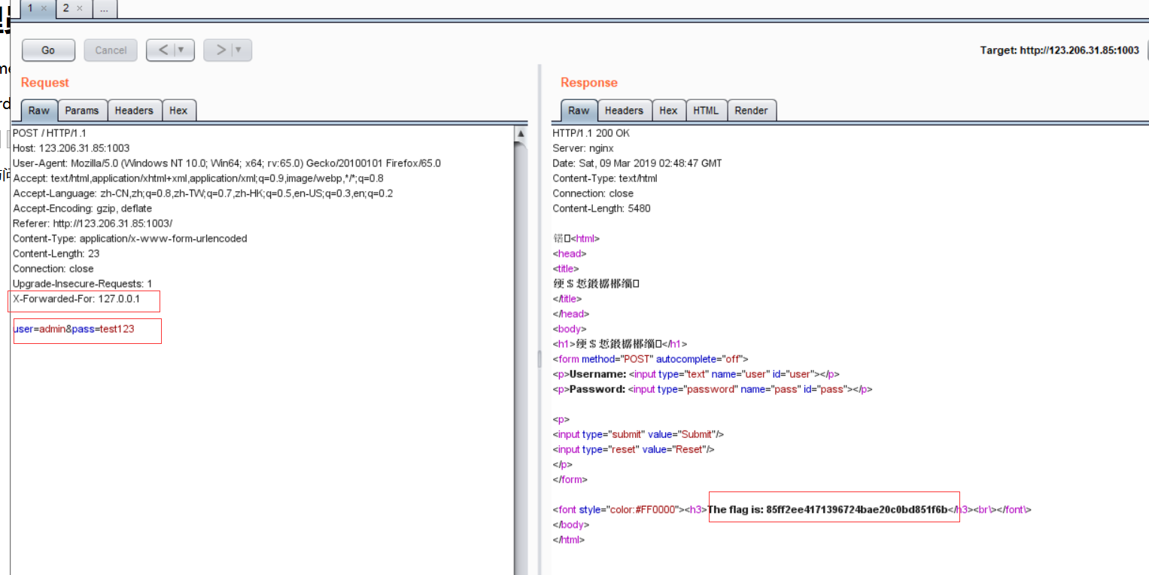The image size is (1149, 575).
Task: Click the response Date header line
Action: [x=637, y=163]
